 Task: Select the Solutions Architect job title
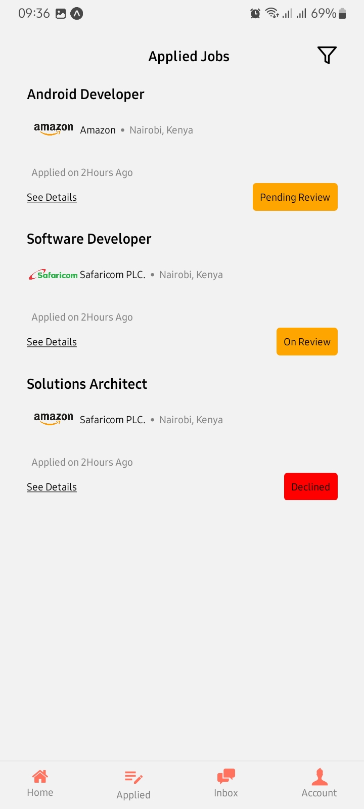point(86,384)
